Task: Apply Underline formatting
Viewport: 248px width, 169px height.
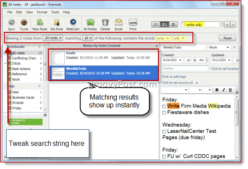Action: pyautogui.click(x=230, y=90)
